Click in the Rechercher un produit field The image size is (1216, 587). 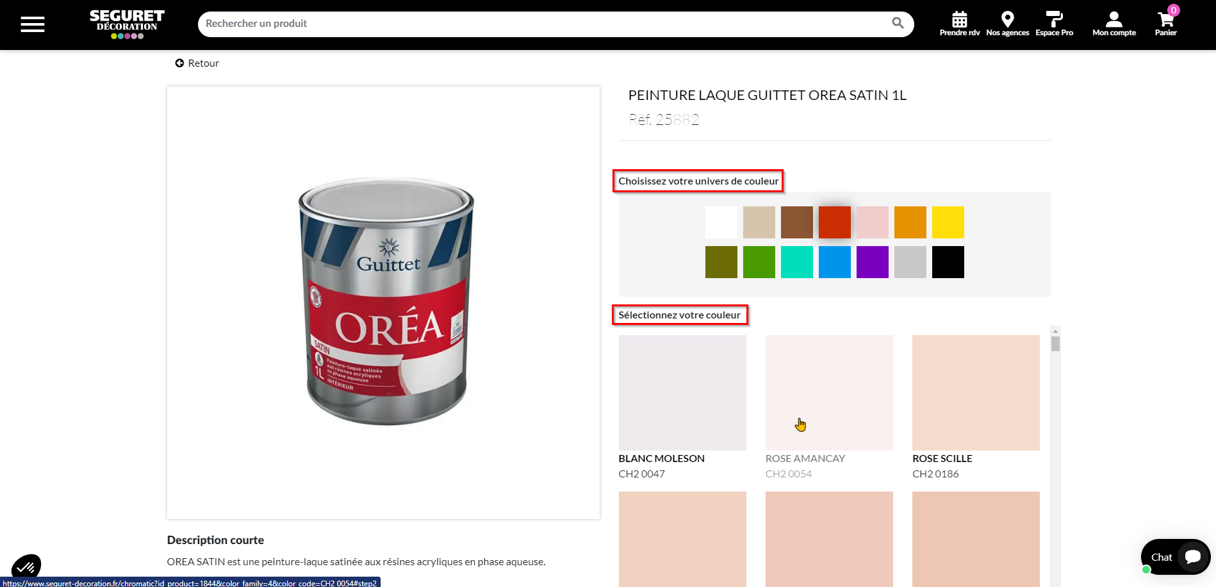pyautogui.click(x=545, y=24)
